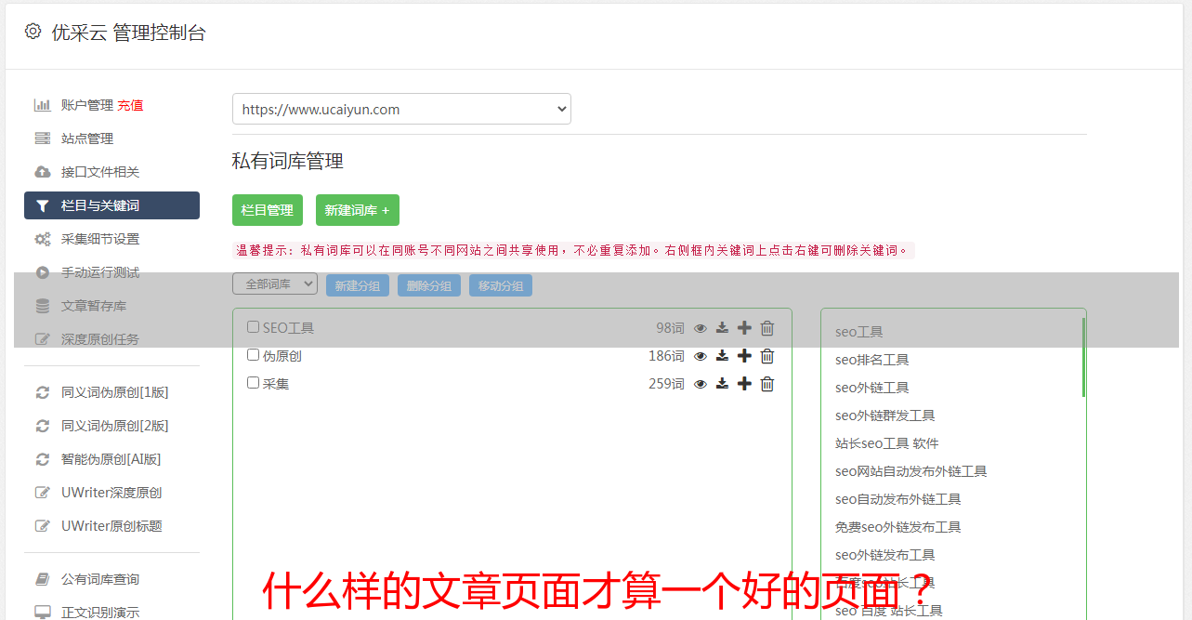Delete the SEO工具 library with trash icon

coord(767,328)
